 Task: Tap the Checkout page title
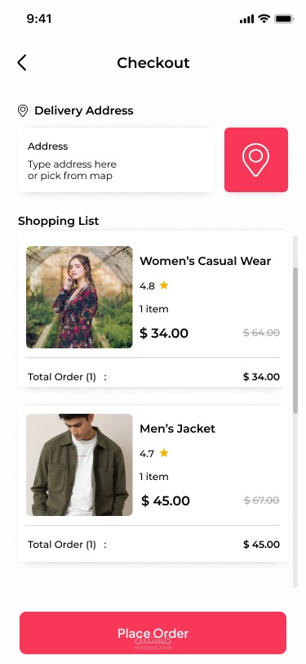(153, 63)
